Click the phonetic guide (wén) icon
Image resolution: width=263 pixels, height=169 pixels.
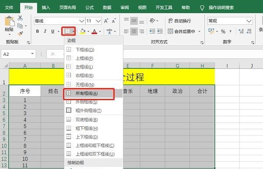pos(109,31)
